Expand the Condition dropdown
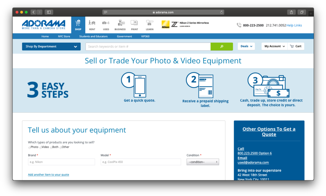326x196 pixels. coord(202,162)
